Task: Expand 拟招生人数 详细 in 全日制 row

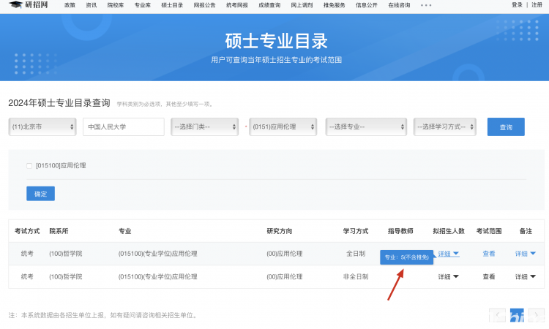Action: point(449,254)
